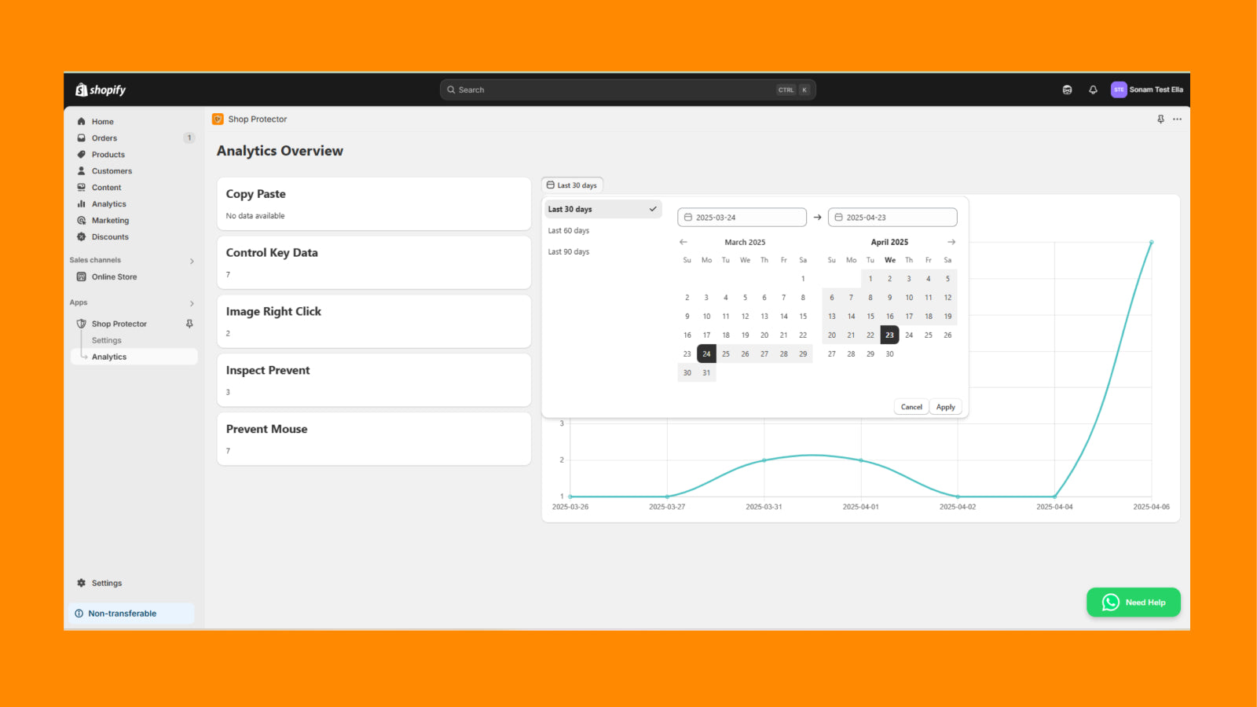Expand the Sales channels section
The image size is (1257, 707).
pyautogui.click(x=191, y=260)
